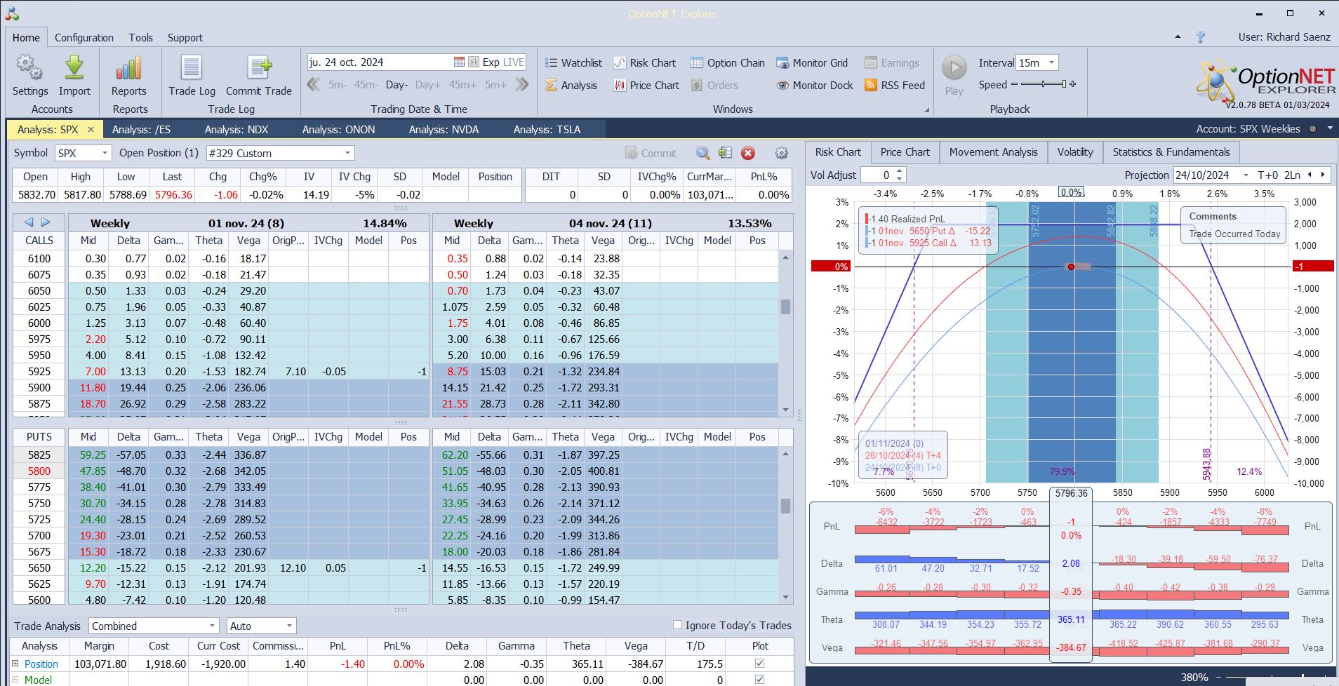Open the analysis gear settings icon
Viewport: 1339px width, 686px height.
782,153
